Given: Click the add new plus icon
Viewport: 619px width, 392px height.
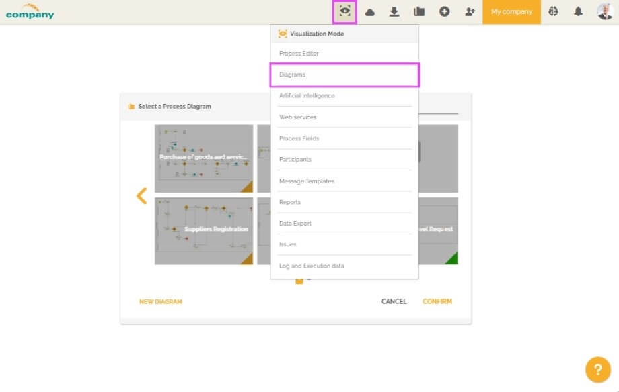Looking at the screenshot, I should (445, 11).
